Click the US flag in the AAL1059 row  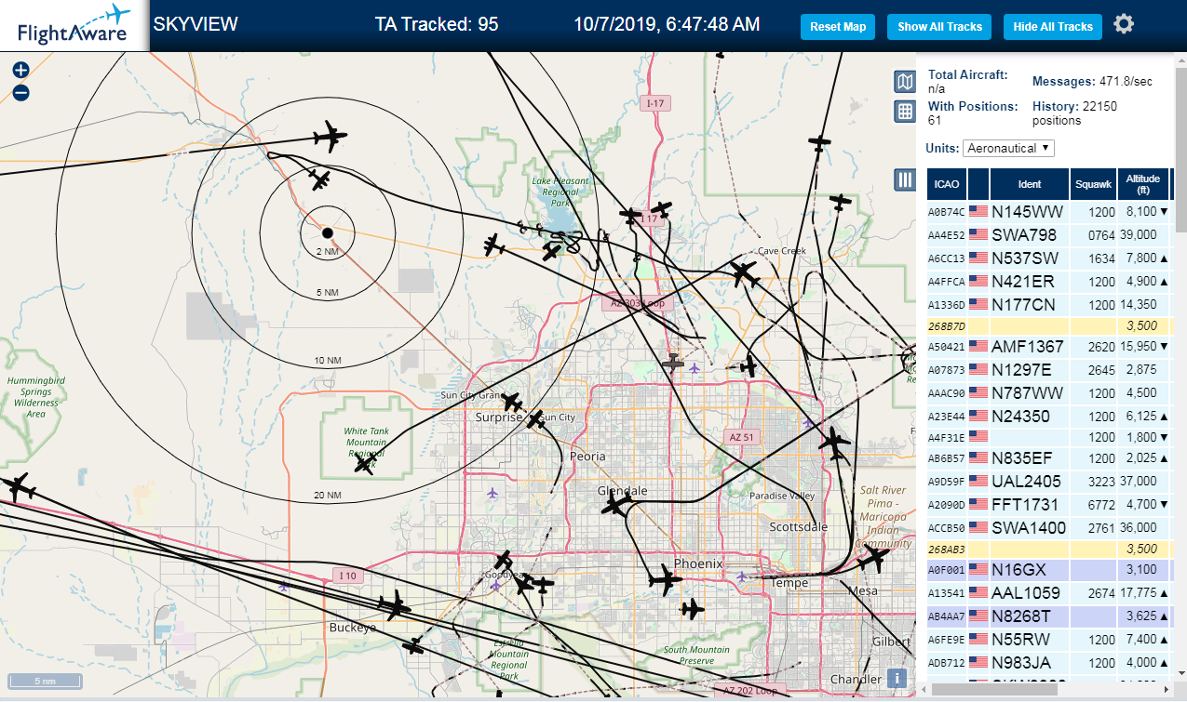click(x=978, y=592)
